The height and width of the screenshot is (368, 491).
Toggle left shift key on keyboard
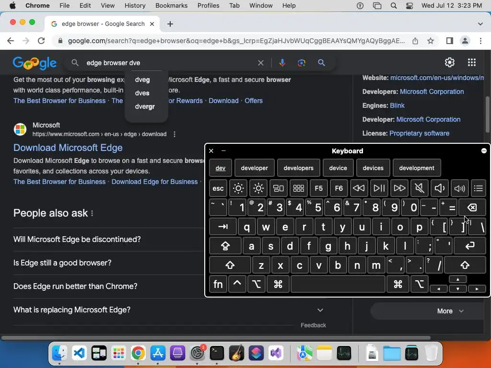click(x=230, y=265)
